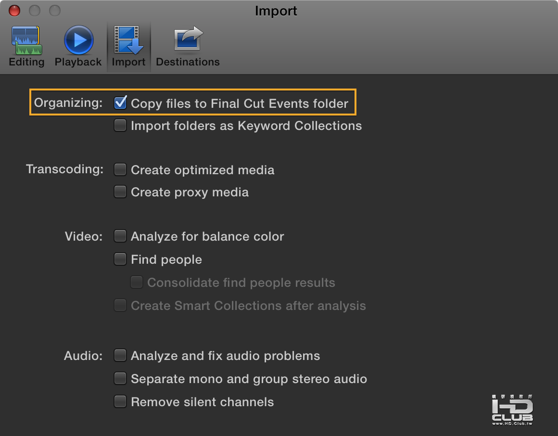Open the Destinations preferences pane

(188, 46)
